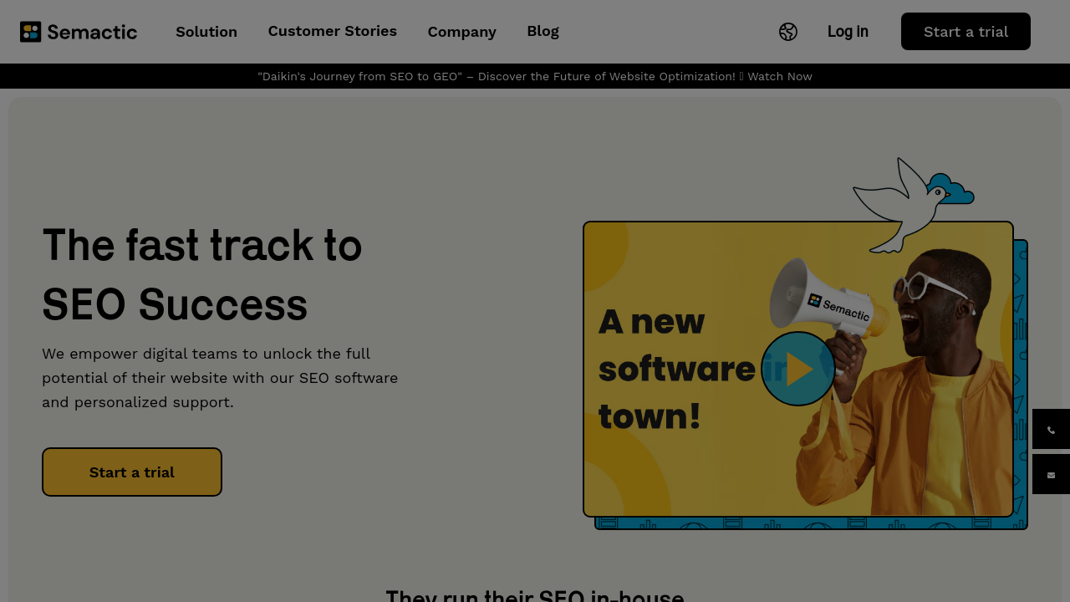Open the Customer Stories menu

coord(332,31)
